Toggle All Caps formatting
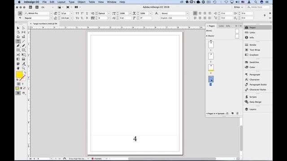The height and width of the screenshot is (161, 287). tap(77, 13)
